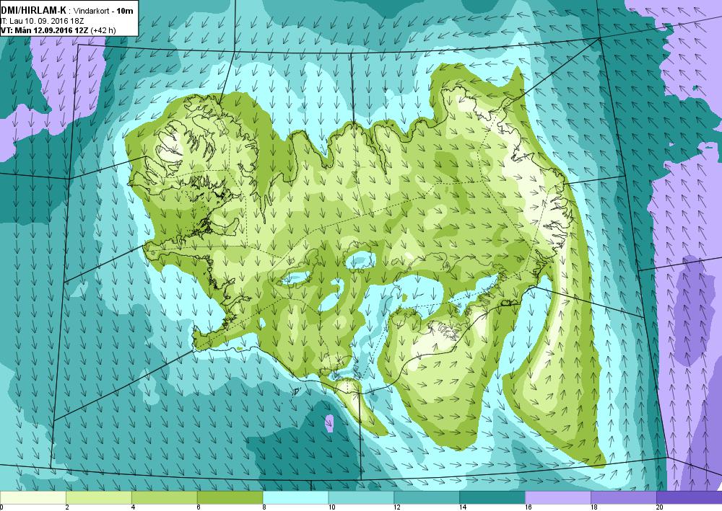Choose the 14–16 dark teal legend swatch
722x511 pixels.
(x=492, y=498)
